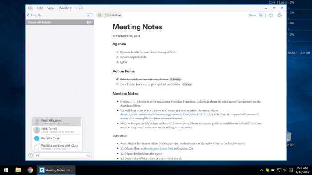
Task: Click the upload arrow icon in chat
Action: [30, 155]
